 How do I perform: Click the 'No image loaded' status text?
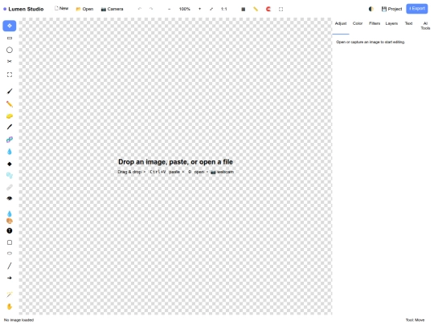[x=18, y=320]
